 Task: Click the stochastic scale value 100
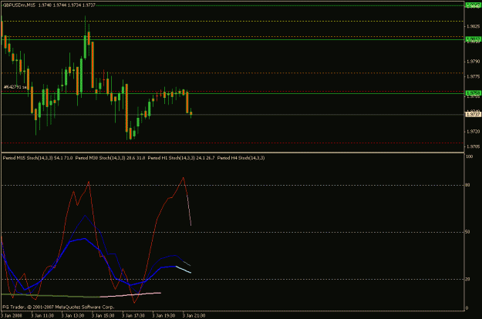[469, 156]
